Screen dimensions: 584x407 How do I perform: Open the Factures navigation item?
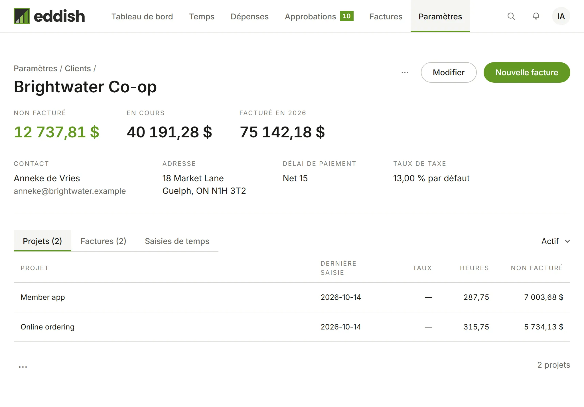click(x=386, y=17)
